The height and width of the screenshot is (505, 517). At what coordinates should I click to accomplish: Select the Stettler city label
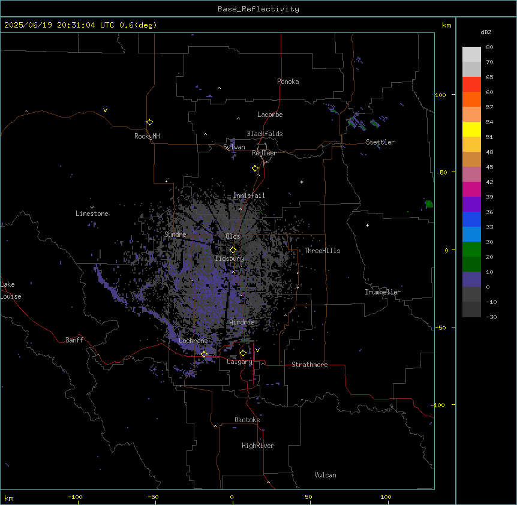point(380,142)
